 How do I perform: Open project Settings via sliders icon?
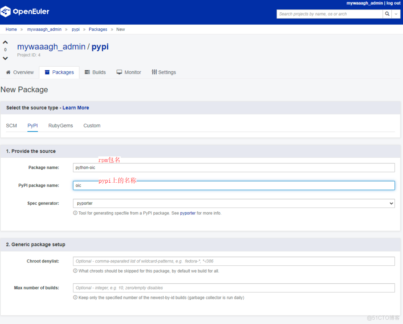point(154,72)
